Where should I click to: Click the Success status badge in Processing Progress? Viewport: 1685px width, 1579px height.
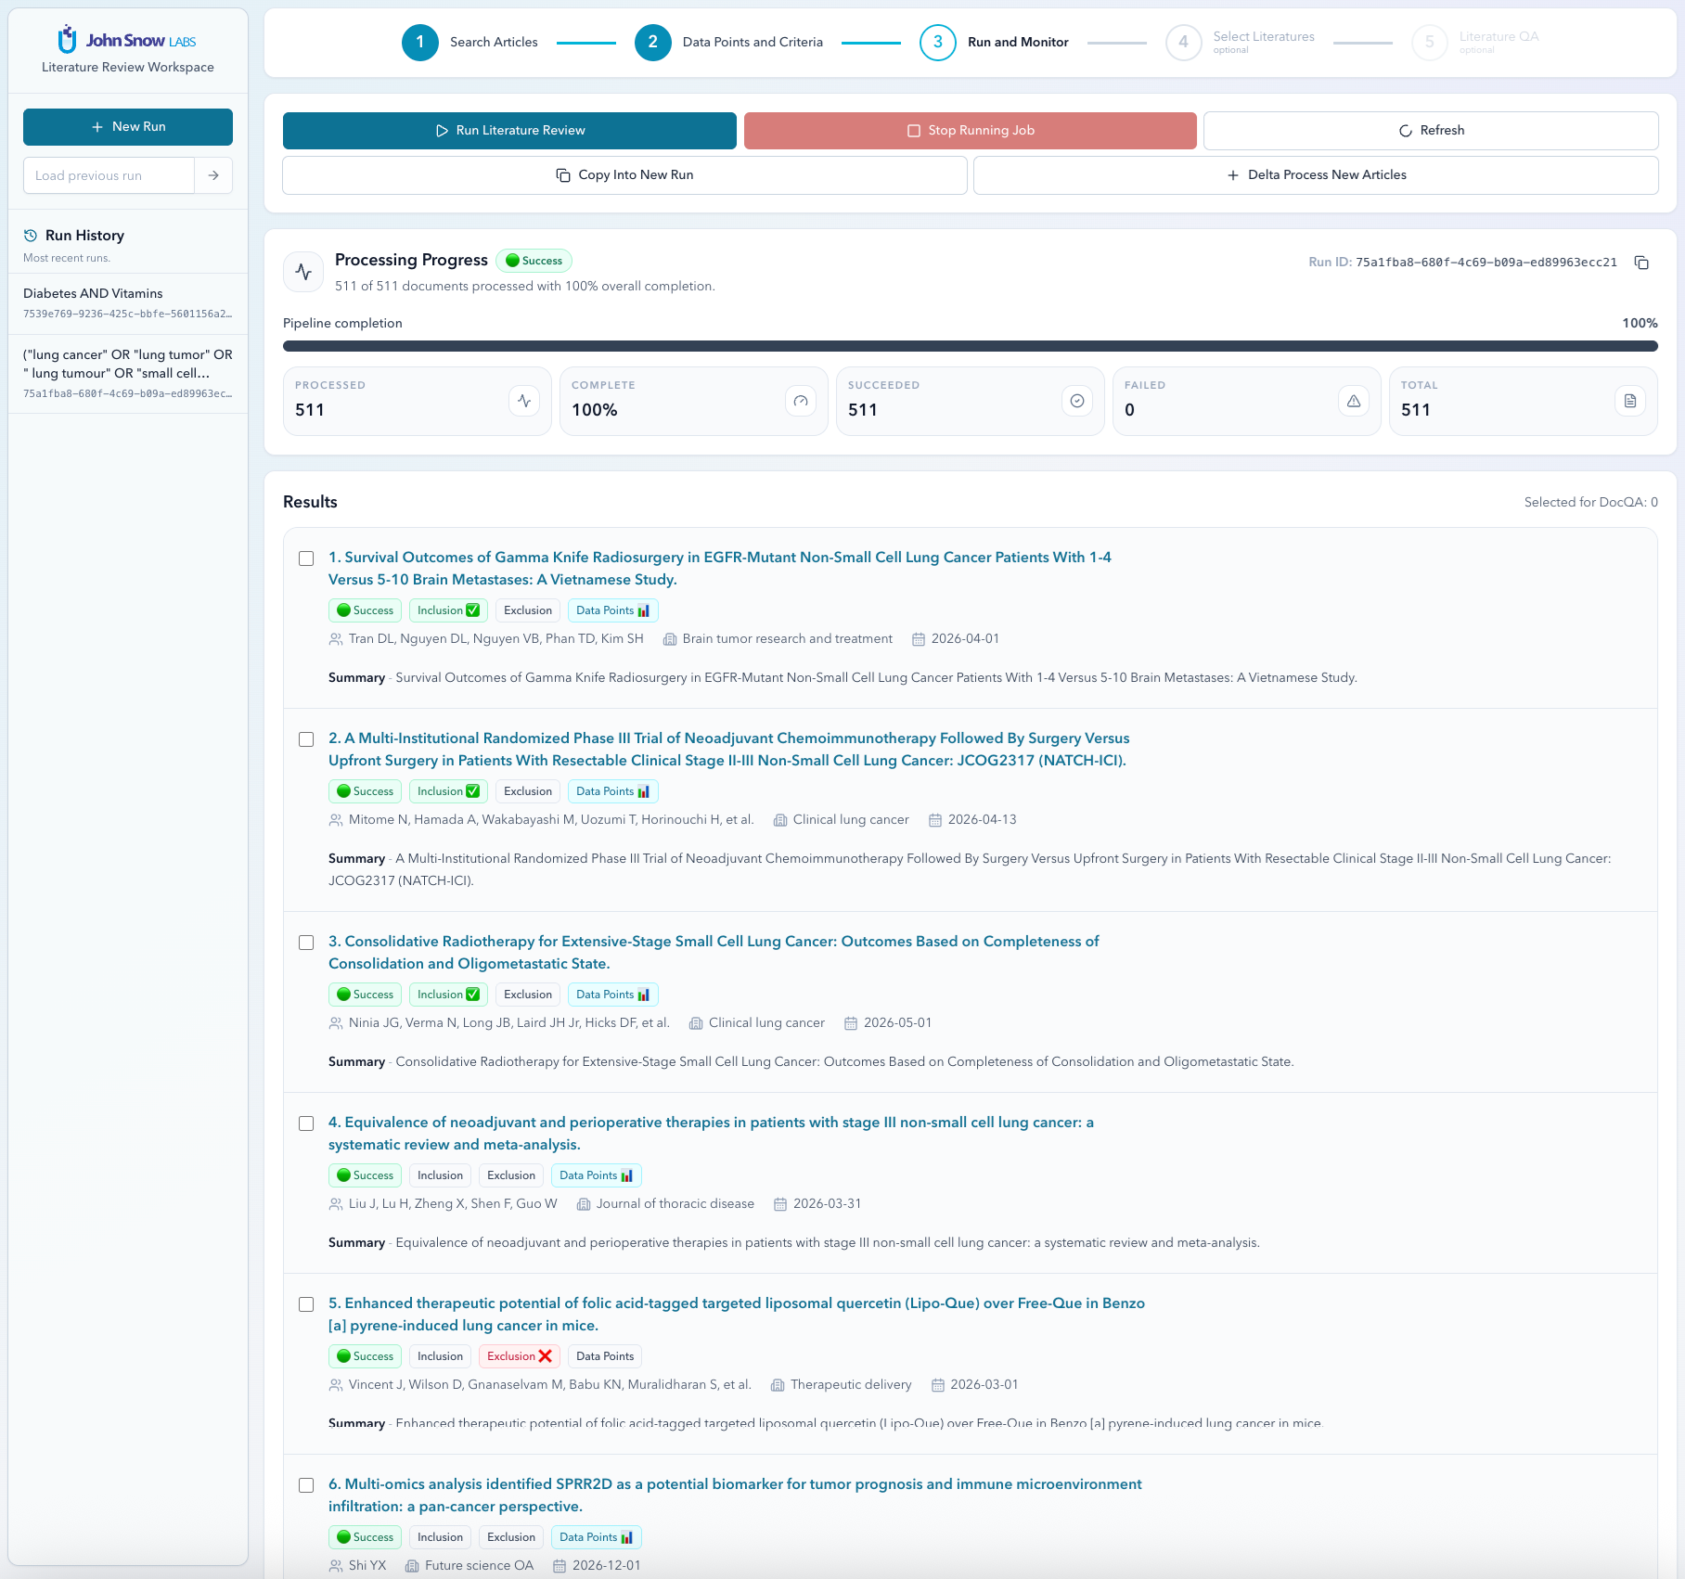(x=534, y=261)
